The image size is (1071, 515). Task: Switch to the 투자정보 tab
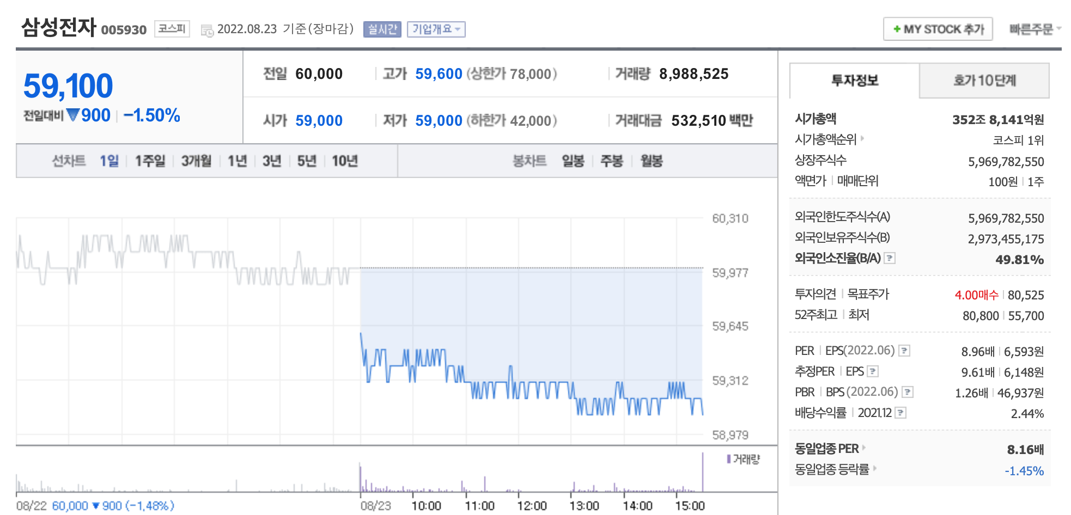(854, 81)
